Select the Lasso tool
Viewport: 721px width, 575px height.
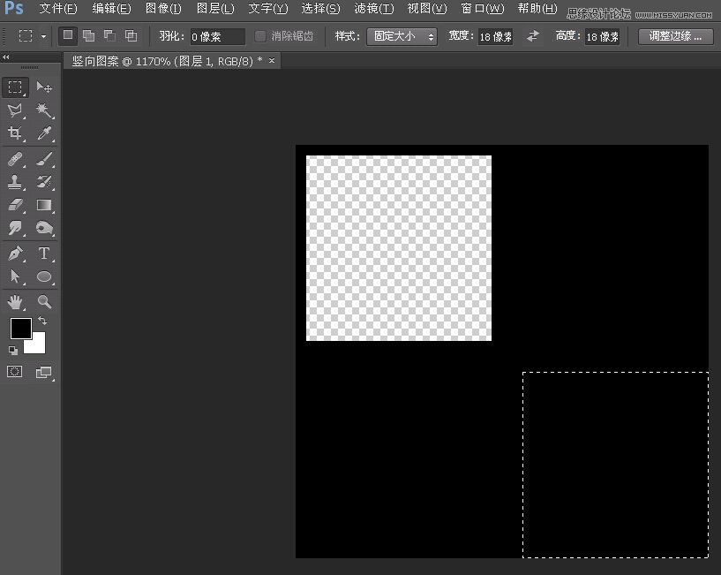click(x=14, y=110)
